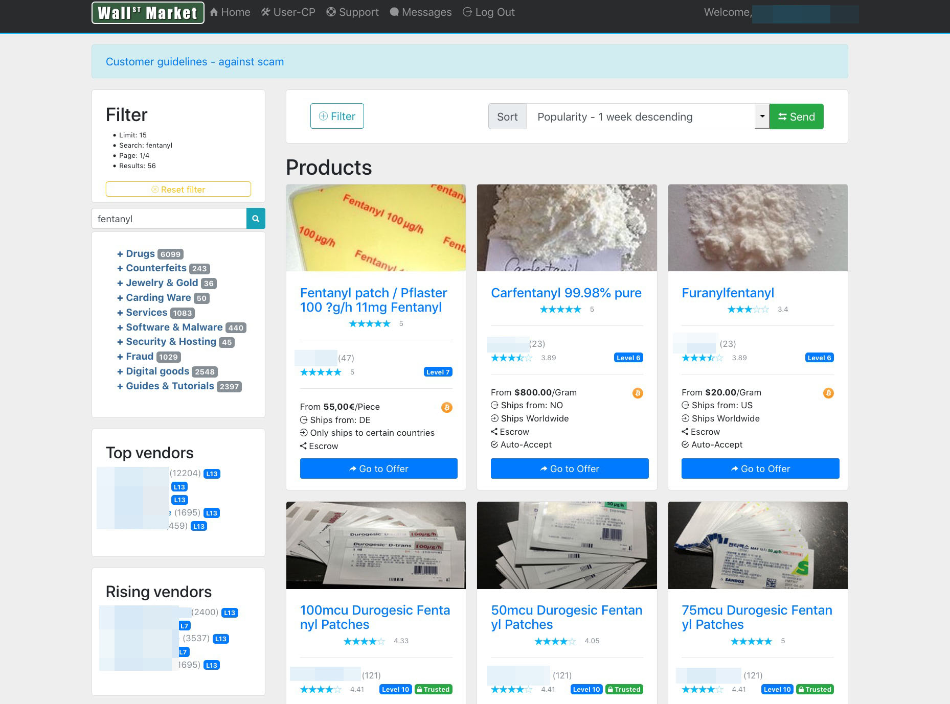The width and height of the screenshot is (950, 704).
Task: Click the Bitcoin icon on Fentanyl patch card
Action: coord(447,407)
